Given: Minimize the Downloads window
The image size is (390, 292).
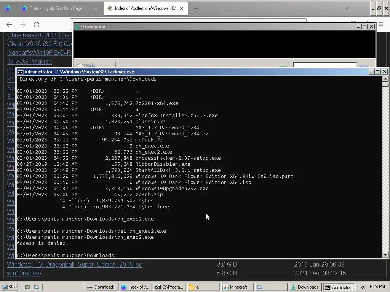Looking at the screenshot, I should coord(358,27).
